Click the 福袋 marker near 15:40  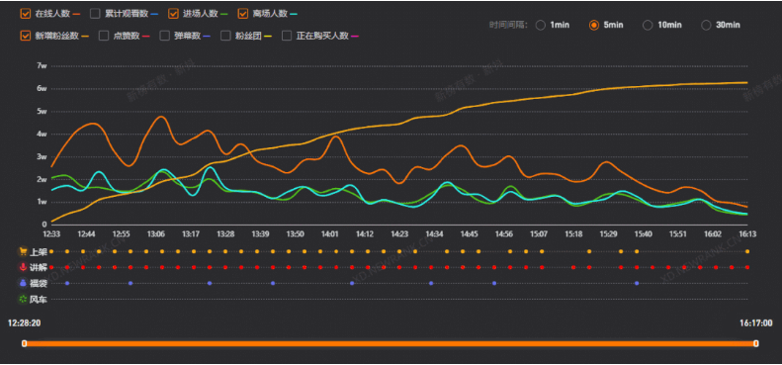pyautogui.click(x=637, y=283)
